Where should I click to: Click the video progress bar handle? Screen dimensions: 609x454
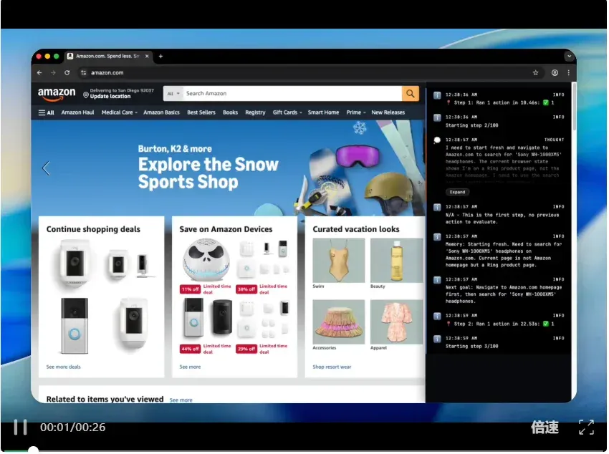[34, 450]
